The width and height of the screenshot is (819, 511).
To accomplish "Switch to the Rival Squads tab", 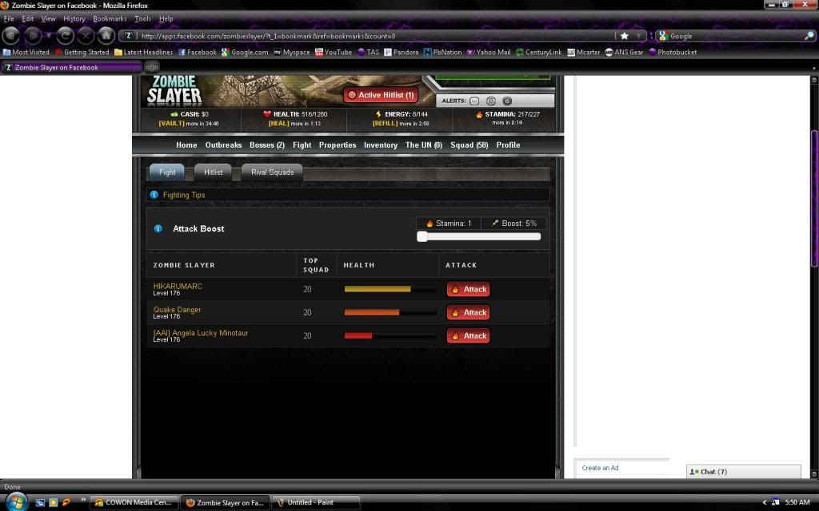I will tap(272, 172).
